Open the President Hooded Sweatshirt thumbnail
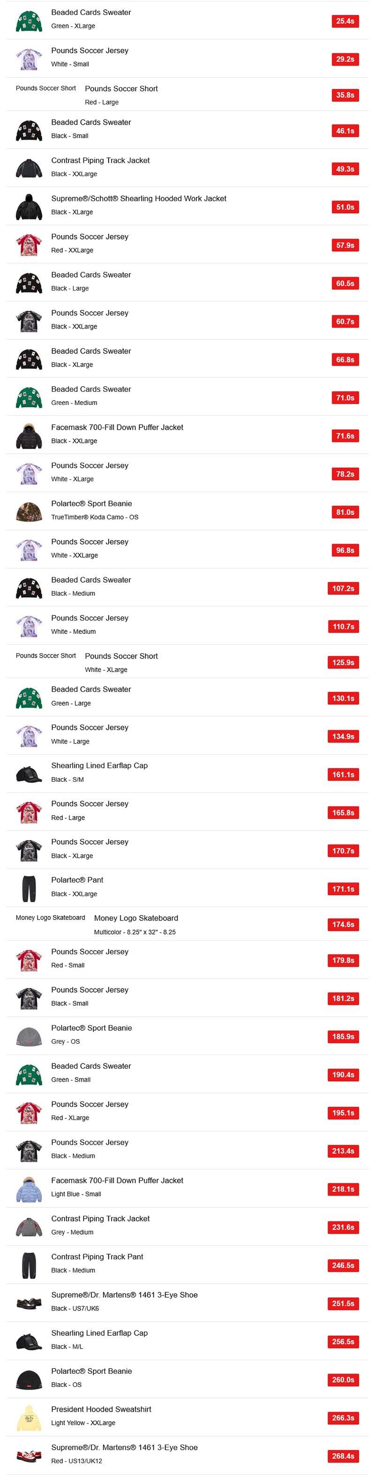Screen dimensions: 375x1475 [x=29, y=1417]
